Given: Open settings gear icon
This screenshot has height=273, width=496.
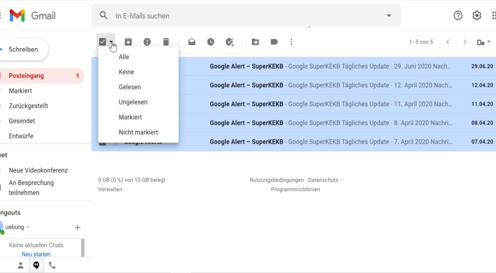Looking at the screenshot, I should [477, 15].
